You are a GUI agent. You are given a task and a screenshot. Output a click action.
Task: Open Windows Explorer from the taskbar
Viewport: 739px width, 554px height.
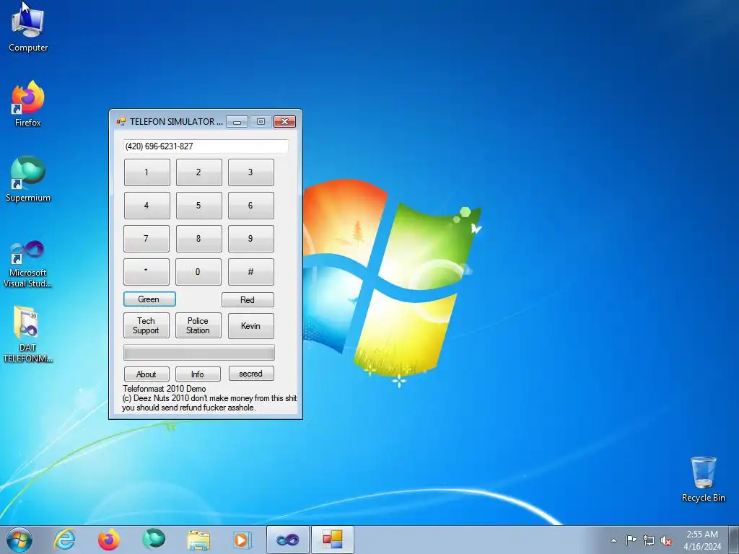[198, 540]
